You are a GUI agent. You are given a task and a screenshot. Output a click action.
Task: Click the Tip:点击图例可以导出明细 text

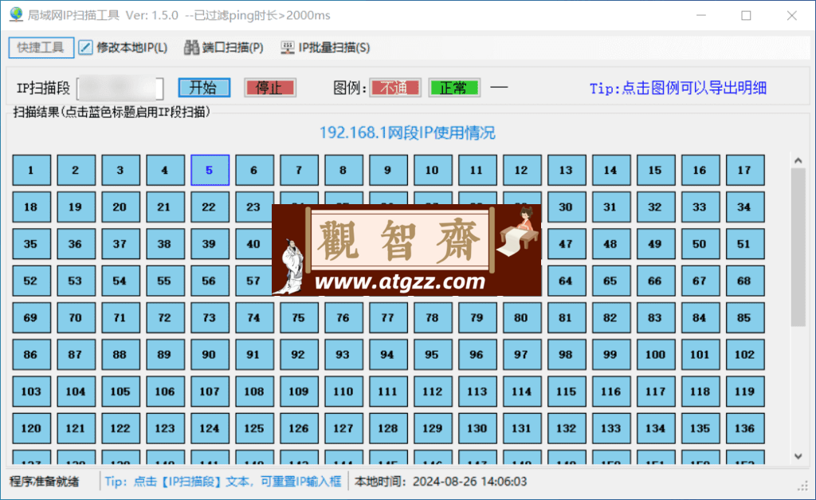678,88
